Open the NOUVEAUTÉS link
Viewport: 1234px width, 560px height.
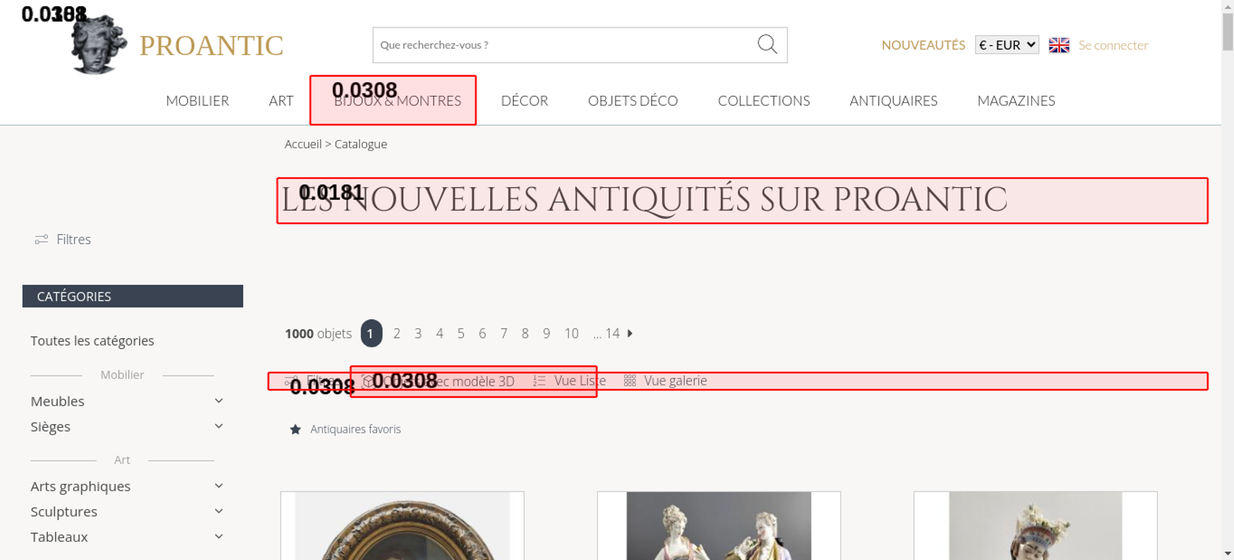pos(923,45)
